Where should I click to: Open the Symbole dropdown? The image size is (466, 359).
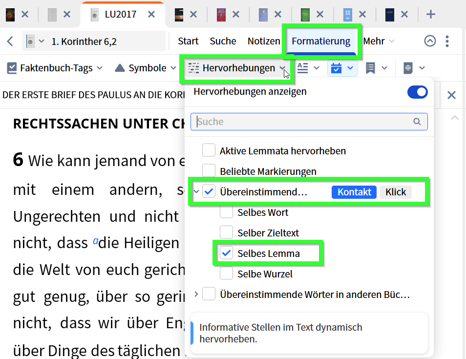click(x=146, y=68)
